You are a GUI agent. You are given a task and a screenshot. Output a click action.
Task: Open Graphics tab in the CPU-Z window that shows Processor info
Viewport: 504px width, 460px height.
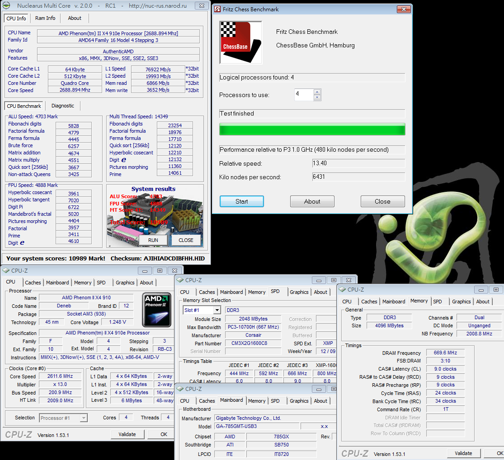[x=125, y=283]
